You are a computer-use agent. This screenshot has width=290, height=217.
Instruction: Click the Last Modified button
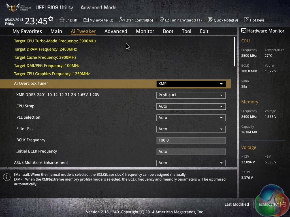point(236,204)
